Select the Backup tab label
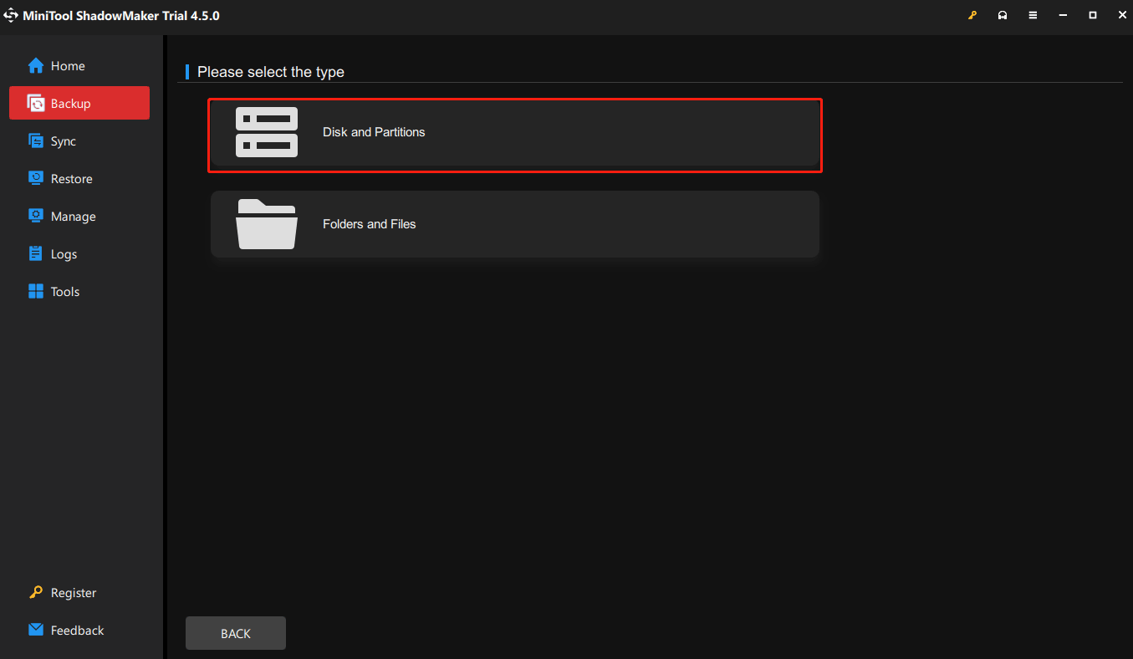 click(70, 104)
